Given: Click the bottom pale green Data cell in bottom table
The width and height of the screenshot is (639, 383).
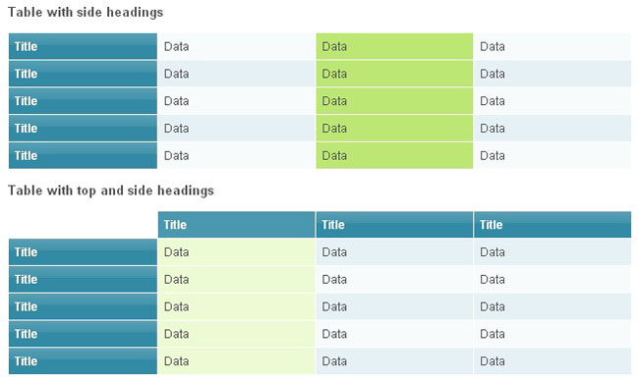Looking at the screenshot, I should point(236,361).
